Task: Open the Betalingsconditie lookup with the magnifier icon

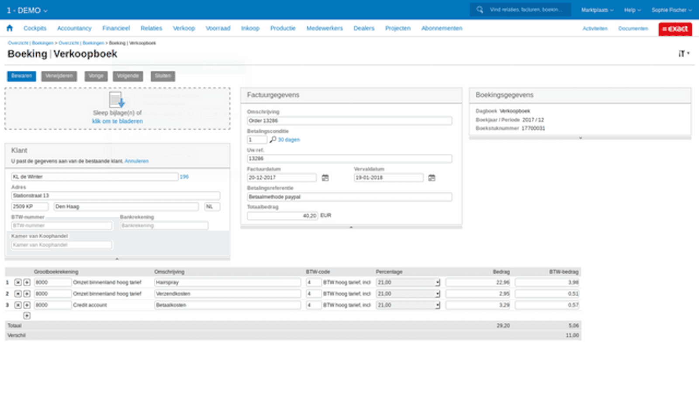Action: click(273, 140)
